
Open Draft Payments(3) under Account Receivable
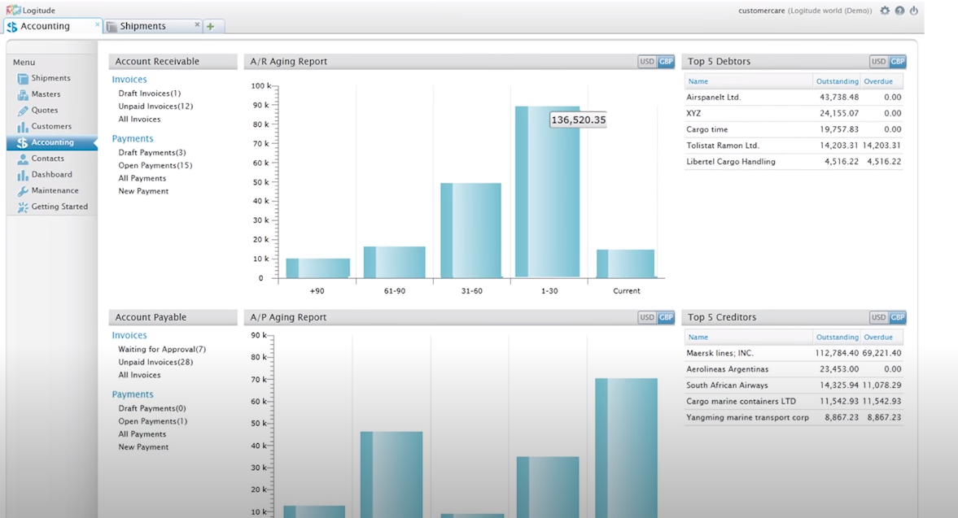click(x=152, y=153)
